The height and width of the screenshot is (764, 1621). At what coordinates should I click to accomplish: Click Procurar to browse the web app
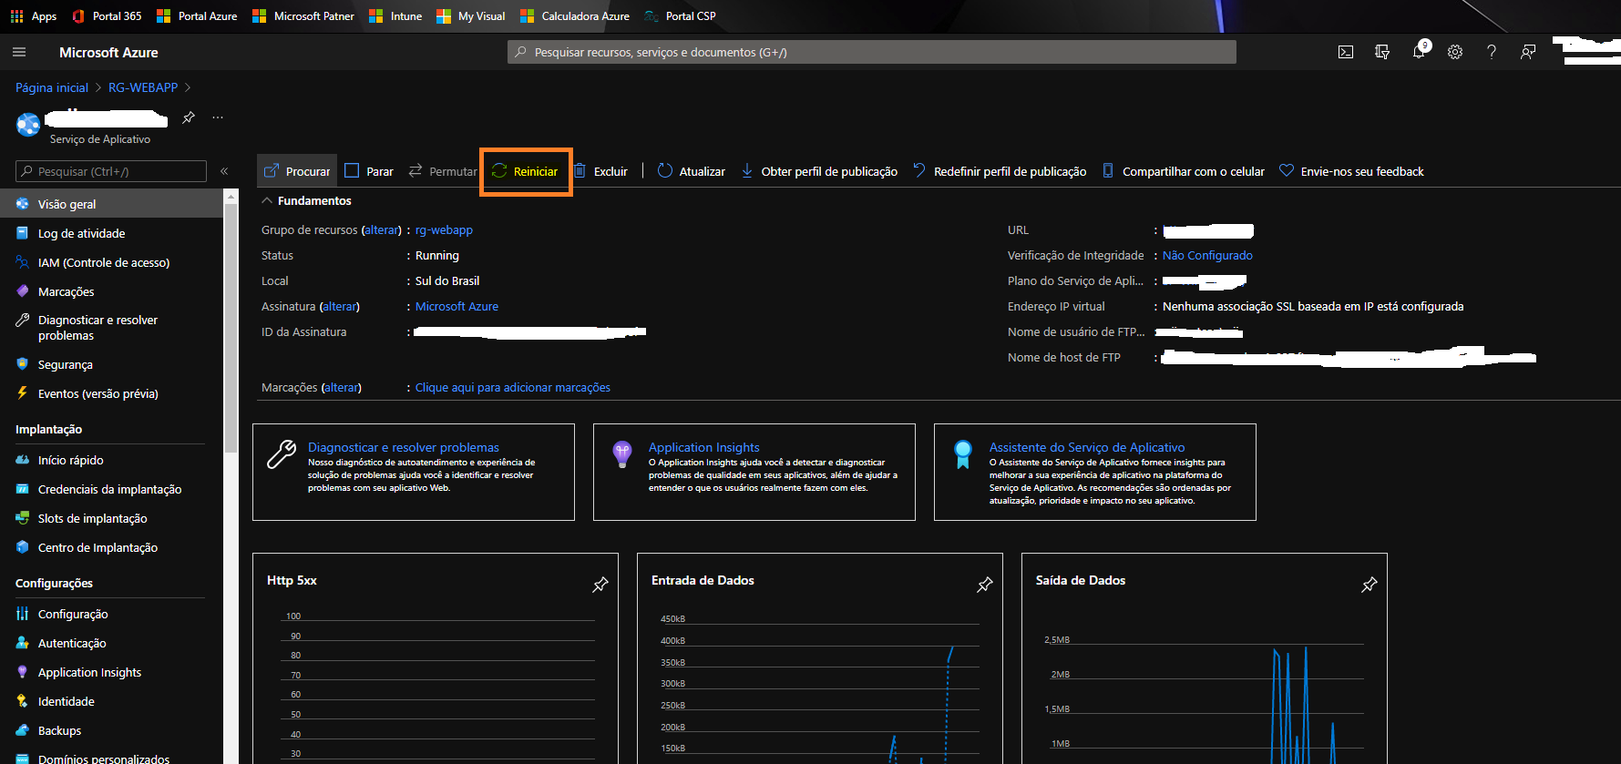pos(297,171)
